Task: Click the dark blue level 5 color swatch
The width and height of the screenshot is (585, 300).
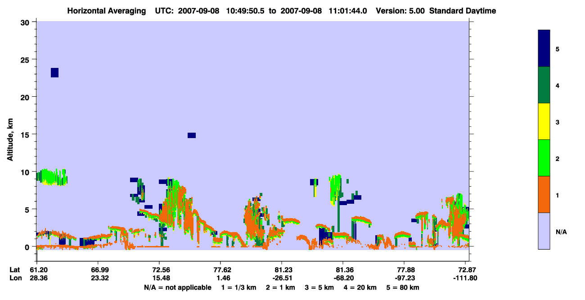Action: (544, 48)
